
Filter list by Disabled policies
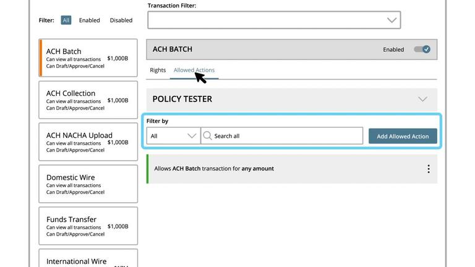coord(121,20)
